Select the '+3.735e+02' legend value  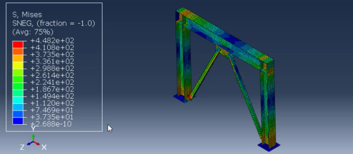tap(52, 55)
